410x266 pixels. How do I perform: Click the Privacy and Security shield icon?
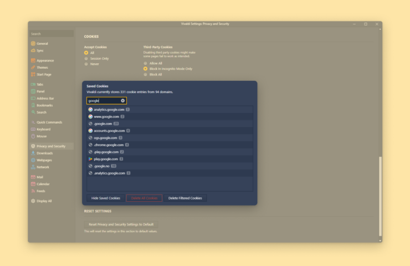33,146
